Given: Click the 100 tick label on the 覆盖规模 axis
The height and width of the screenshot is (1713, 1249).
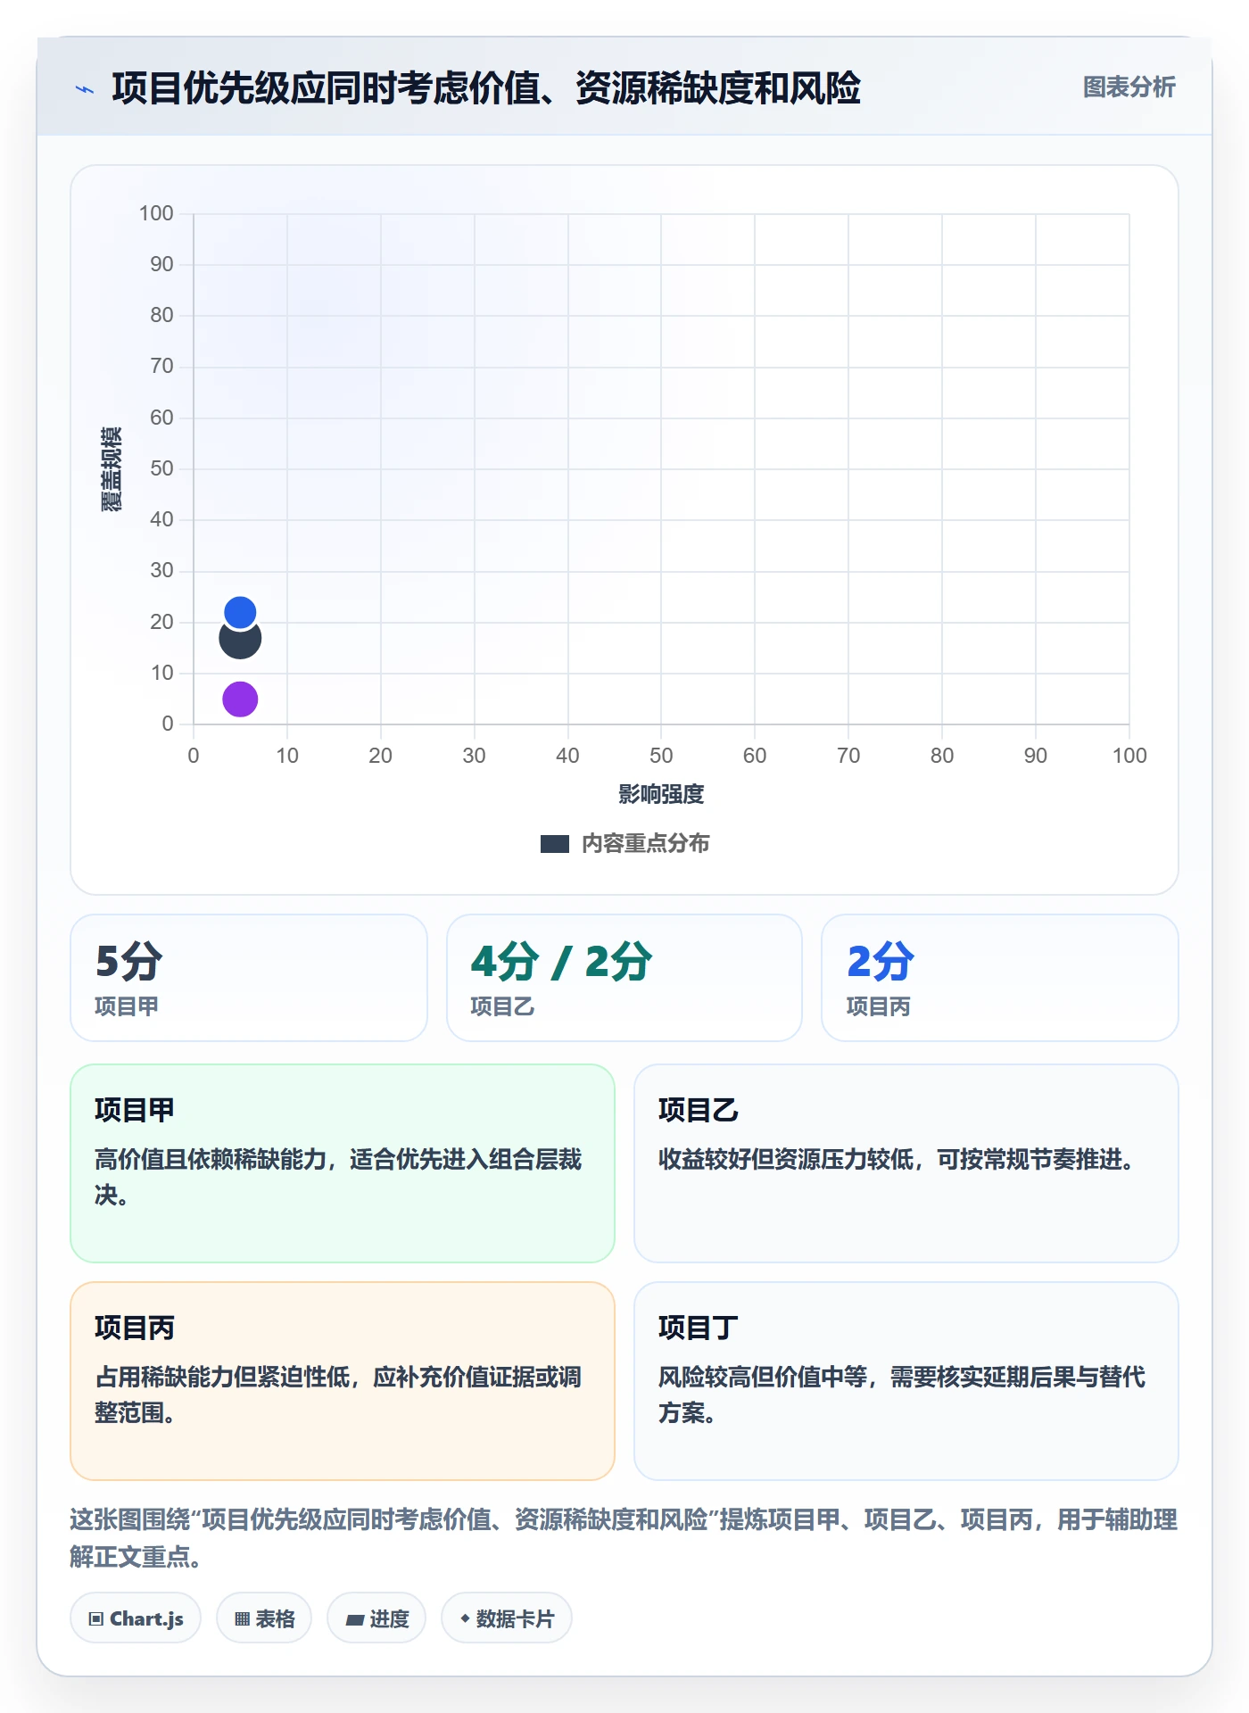Looking at the screenshot, I should (x=156, y=213).
